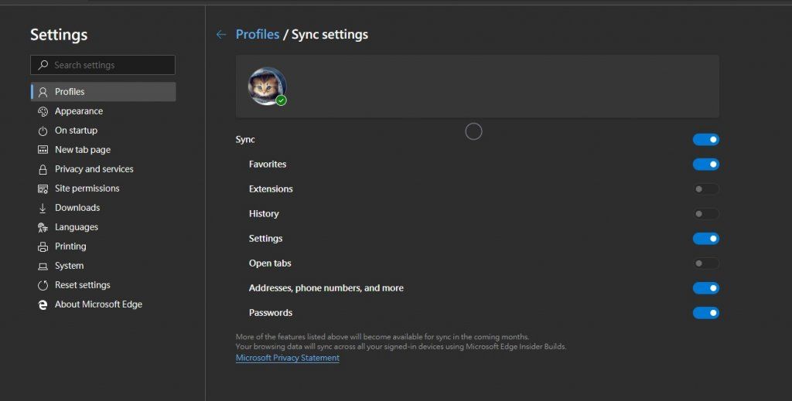Image resolution: width=792 pixels, height=401 pixels.
Task: Click the Appearance palette icon
Action: coord(43,111)
